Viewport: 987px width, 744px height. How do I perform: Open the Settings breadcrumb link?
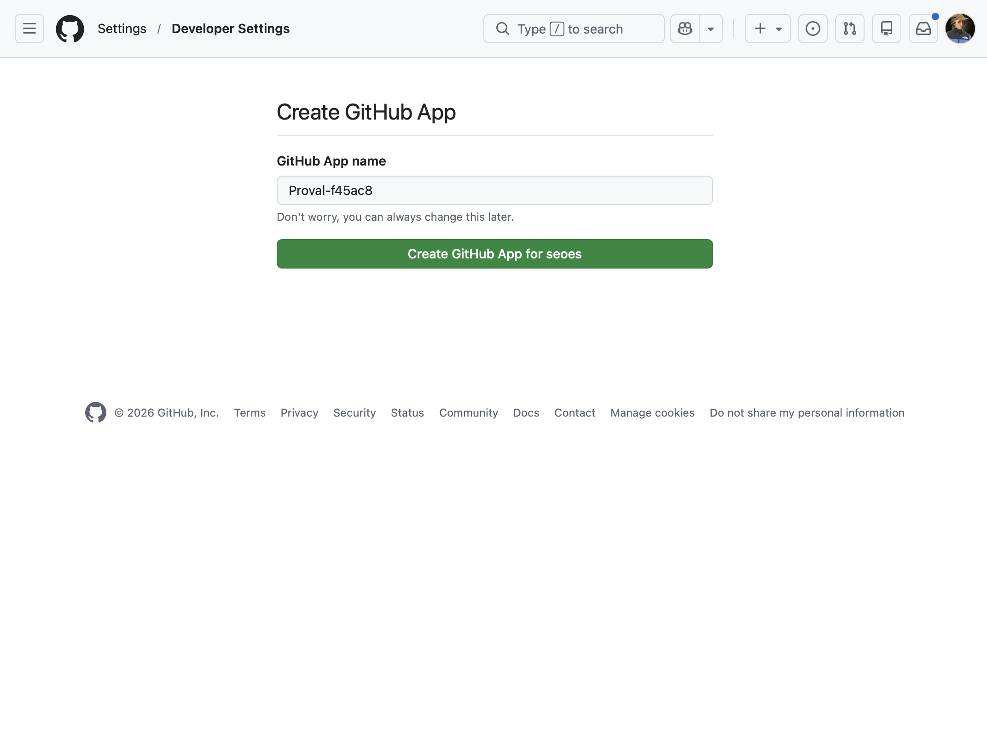pyautogui.click(x=122, y=29)
